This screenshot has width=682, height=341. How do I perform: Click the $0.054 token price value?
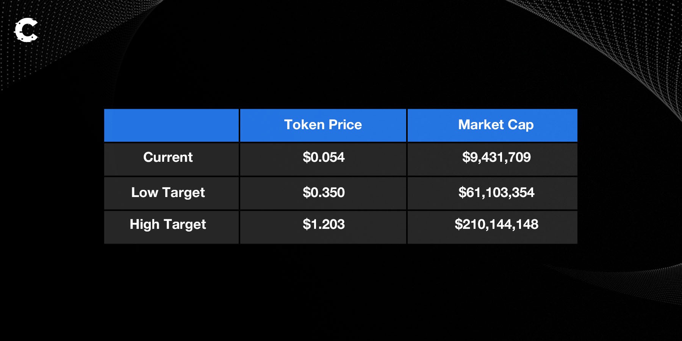point(324,157)
